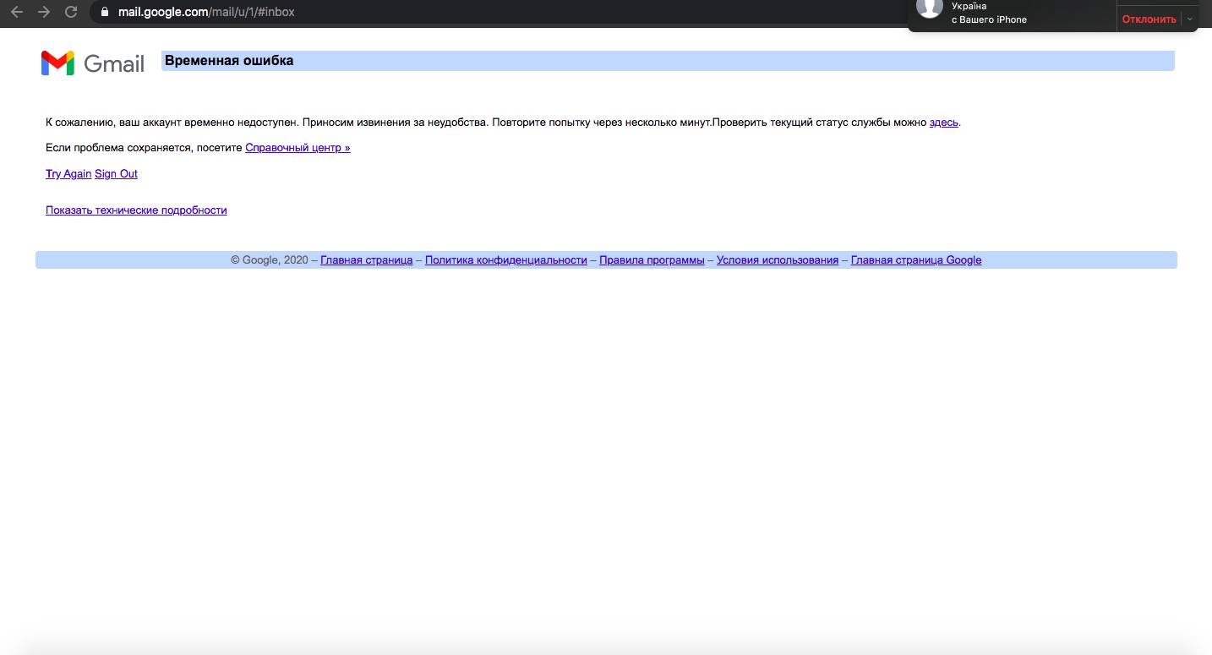Image resolution: width=1212 pixels, height=655 pixels.
Task: Click the caller avatar in call notification
Action: [x=930, y=8]
